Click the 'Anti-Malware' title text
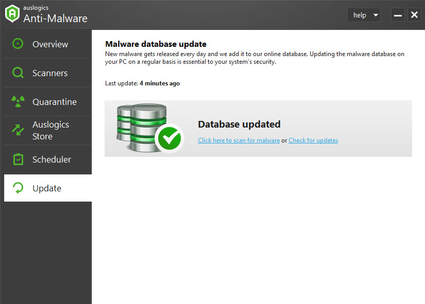 coord(55,19)
